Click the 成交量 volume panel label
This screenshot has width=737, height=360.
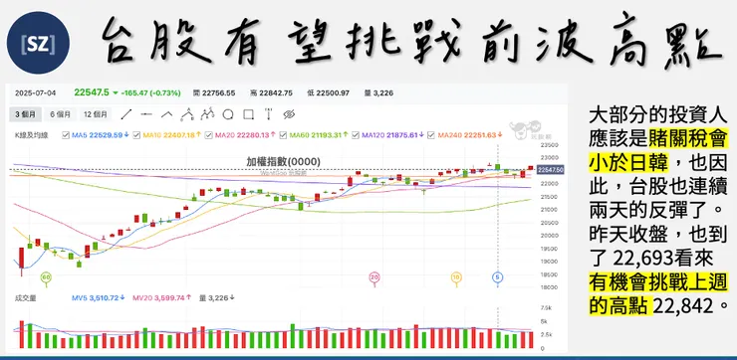[25, 297]
